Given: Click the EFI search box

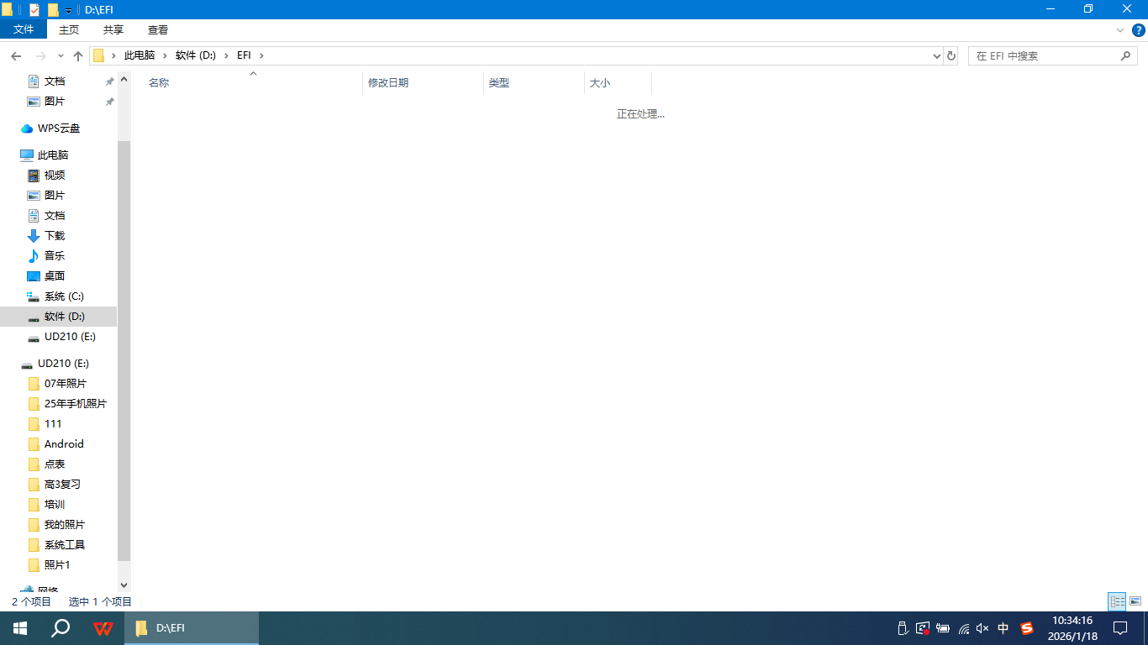Looking at the screenshot, I should 1044,55.
